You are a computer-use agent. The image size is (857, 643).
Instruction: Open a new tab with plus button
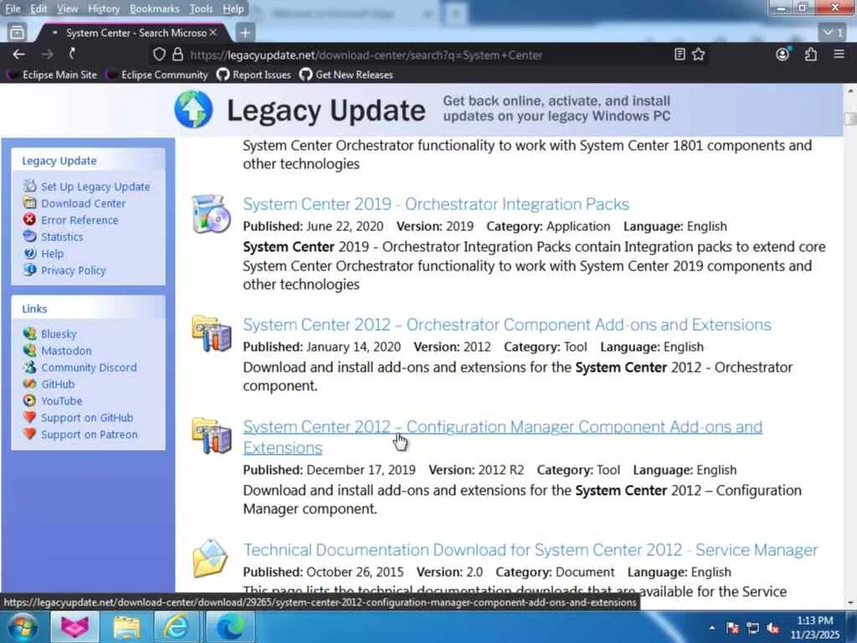point(245,33)
